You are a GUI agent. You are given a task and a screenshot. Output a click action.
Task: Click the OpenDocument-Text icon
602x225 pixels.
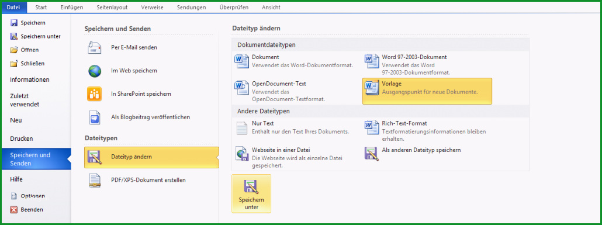[x=242, y=88]
